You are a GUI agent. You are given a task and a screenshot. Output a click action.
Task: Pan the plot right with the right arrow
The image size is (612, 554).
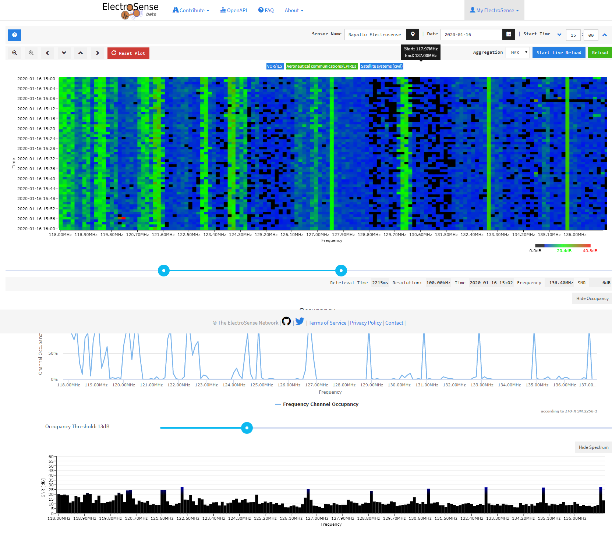pos(97,53)
